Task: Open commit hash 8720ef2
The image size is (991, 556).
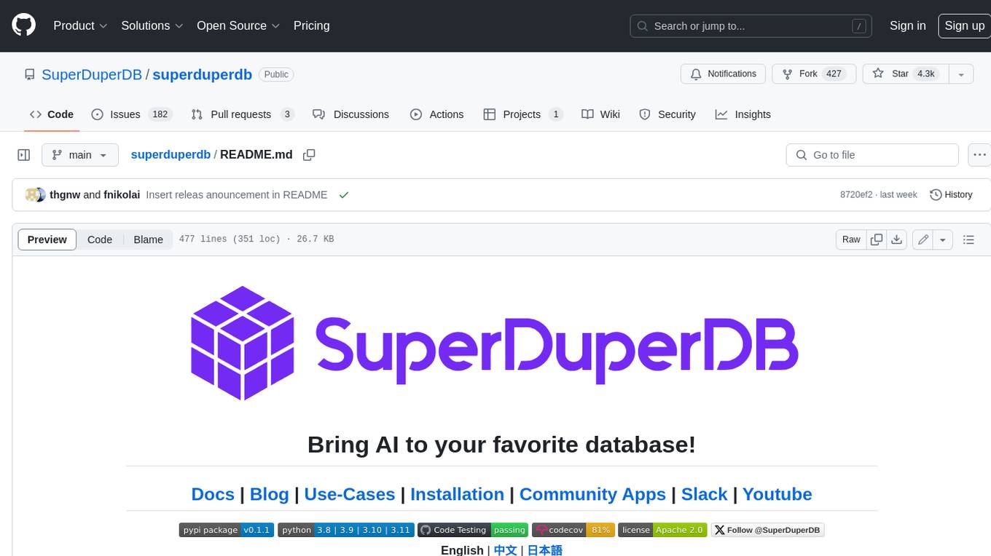Action: tap(856, 195)
